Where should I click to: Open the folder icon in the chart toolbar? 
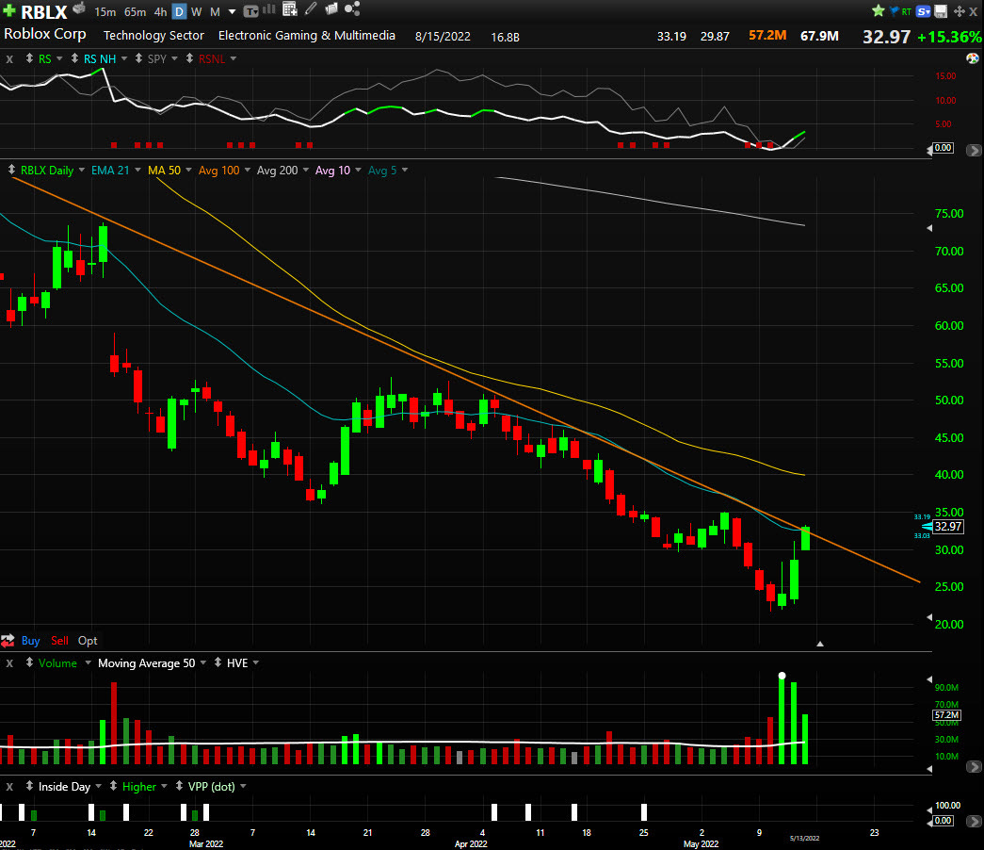[x=331, y=8]
